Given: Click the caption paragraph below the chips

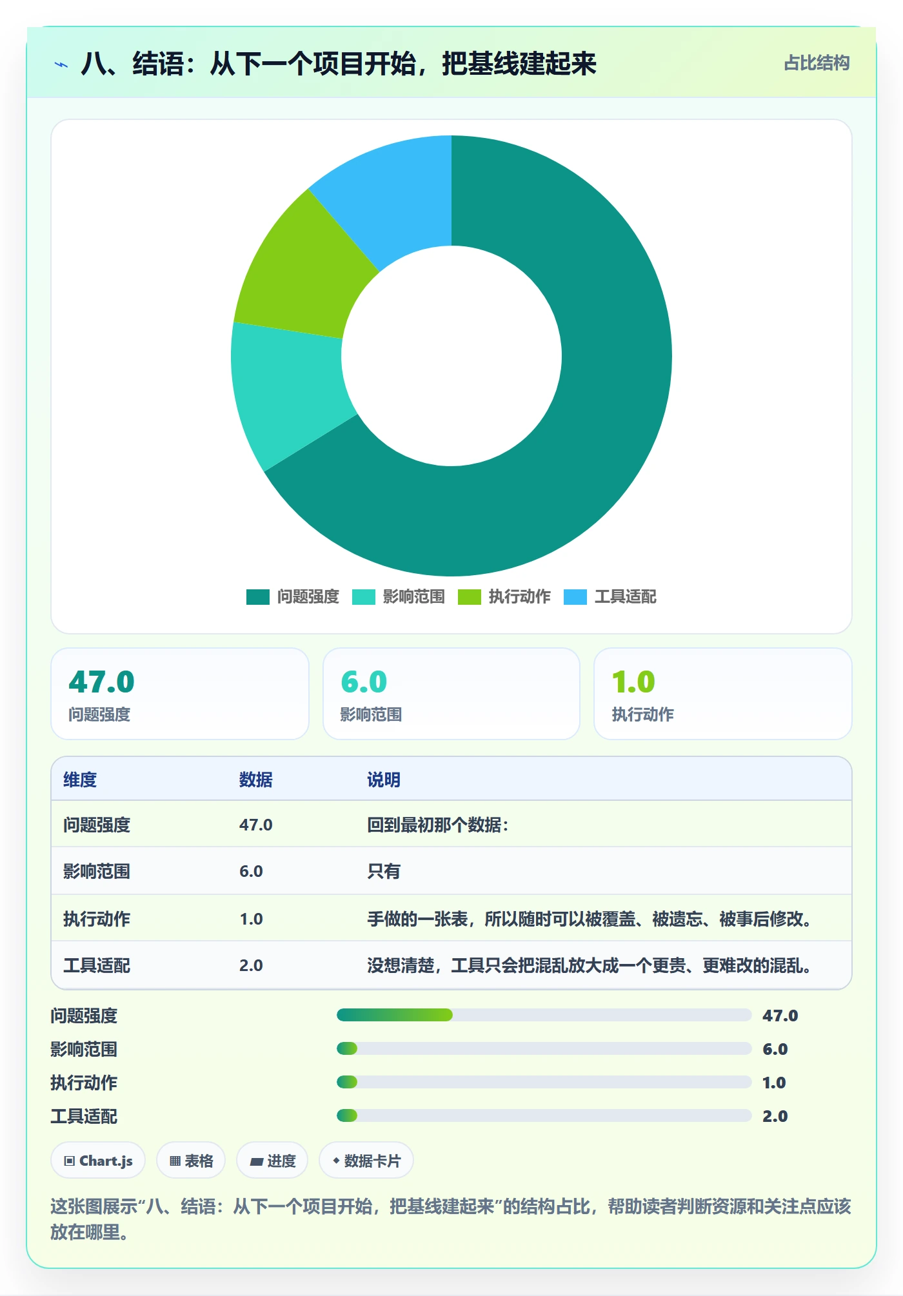Looking at the screenshot, I should pyautogui.click(x=451, y=1219).
